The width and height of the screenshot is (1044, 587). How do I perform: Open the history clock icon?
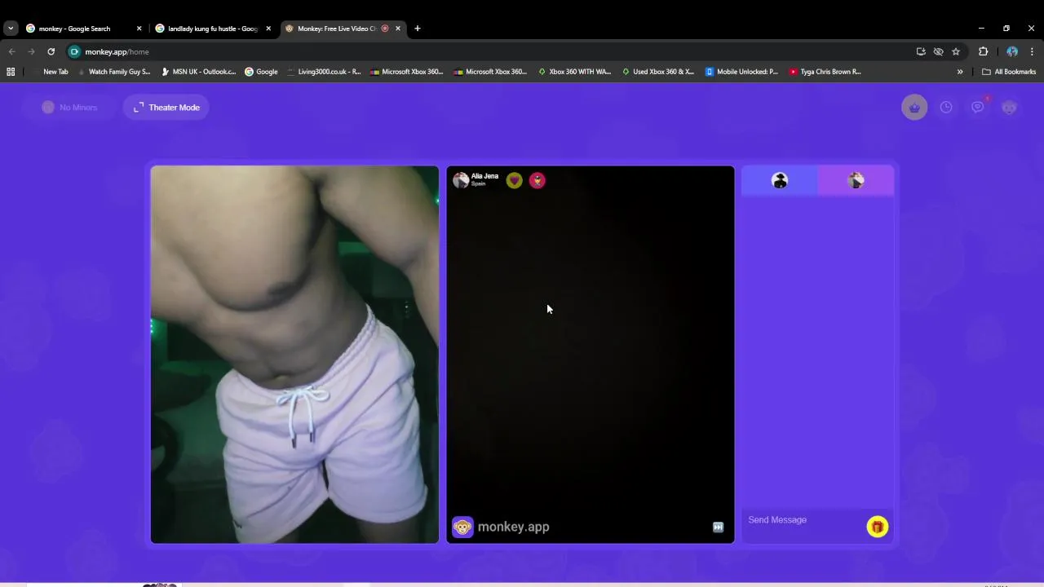[x=946, y=108]
